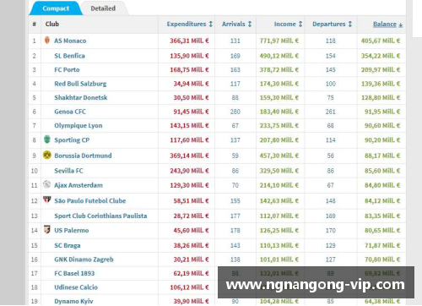
Task: Open Sport Club Corinthians Paulista link
Action: tap(100, 216)
